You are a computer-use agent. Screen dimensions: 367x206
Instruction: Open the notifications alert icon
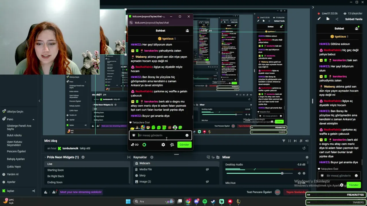[54, 192]
